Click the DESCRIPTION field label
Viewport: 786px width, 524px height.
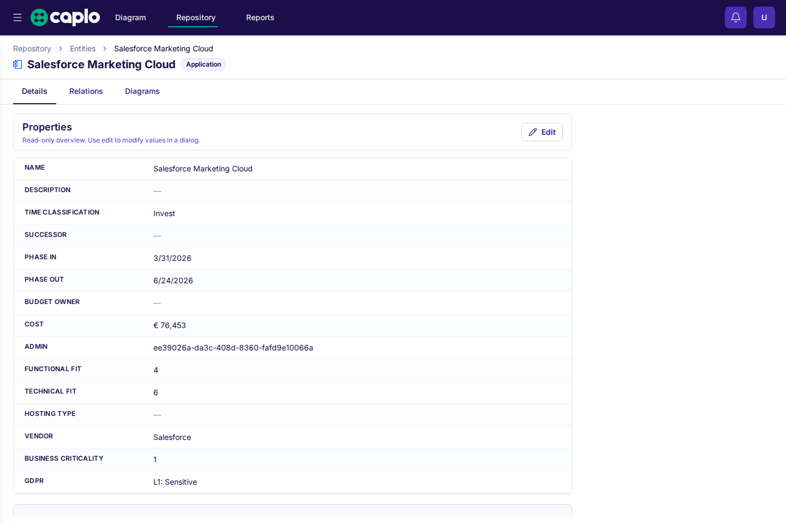(x=47, y=190)
